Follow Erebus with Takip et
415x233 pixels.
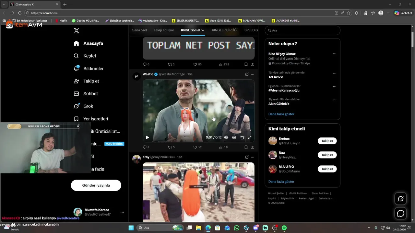tap(327, 141)
